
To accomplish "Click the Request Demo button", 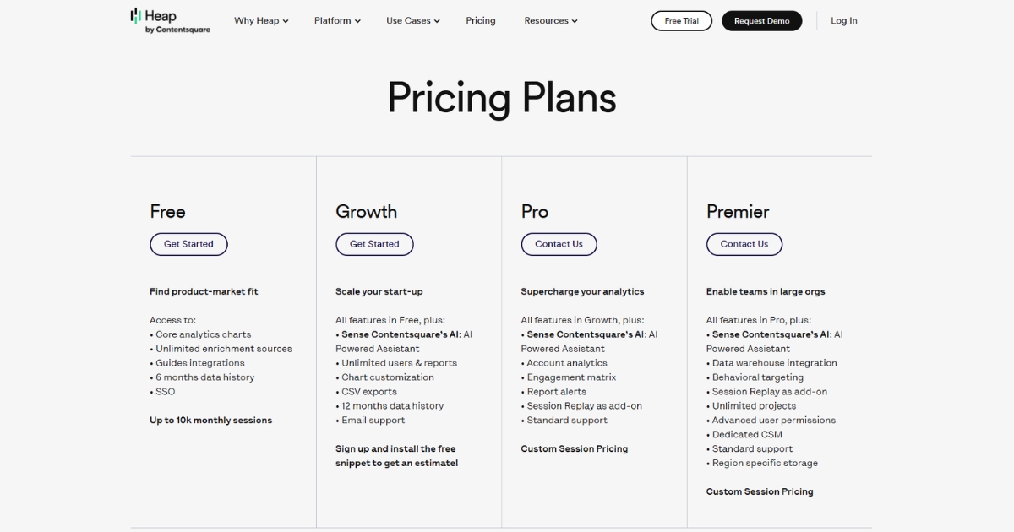I will tap(761, 20).
